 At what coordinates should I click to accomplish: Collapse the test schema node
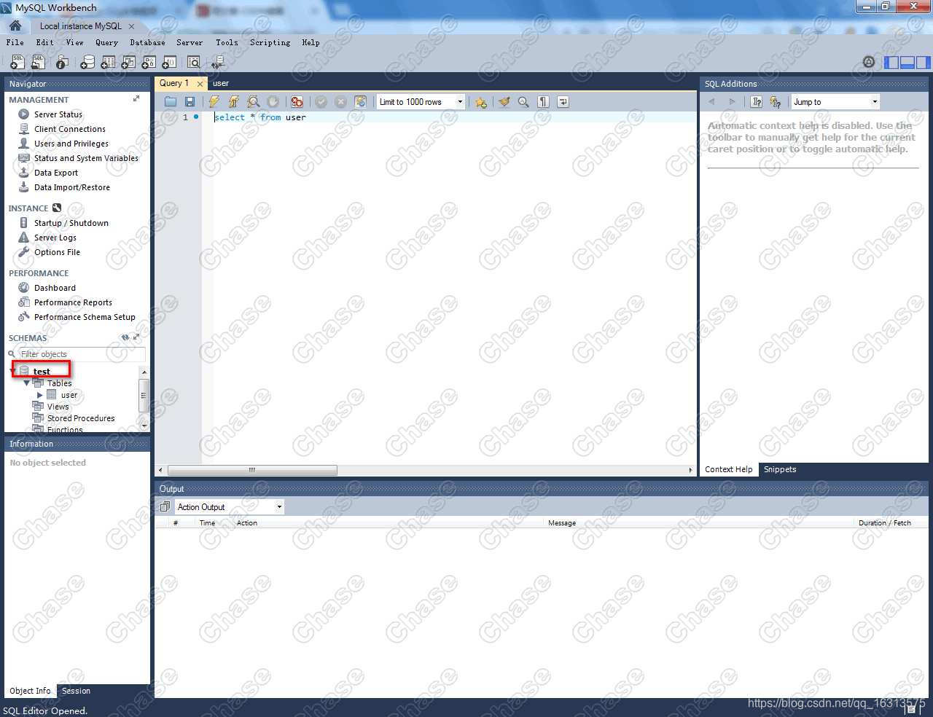13,372
